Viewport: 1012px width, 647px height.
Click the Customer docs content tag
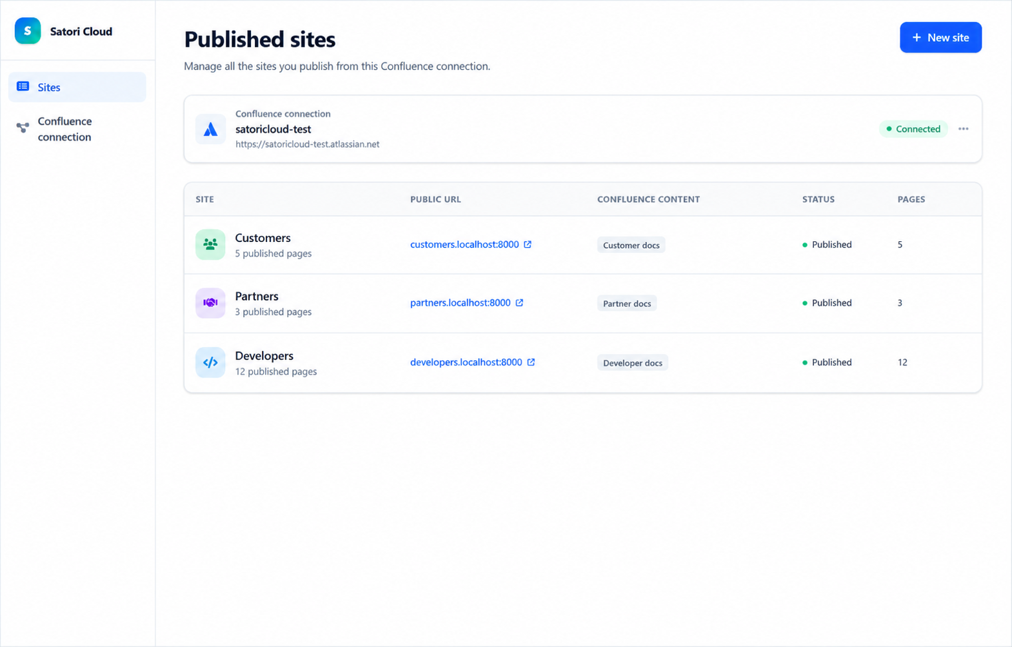click(x=631, y=245)
